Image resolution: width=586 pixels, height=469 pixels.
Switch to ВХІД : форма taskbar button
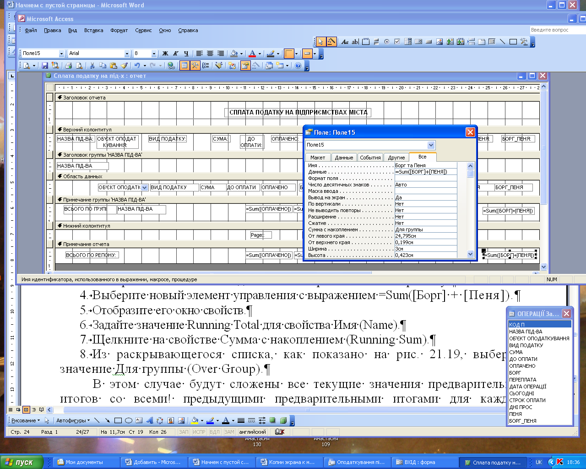click(425, 462)
